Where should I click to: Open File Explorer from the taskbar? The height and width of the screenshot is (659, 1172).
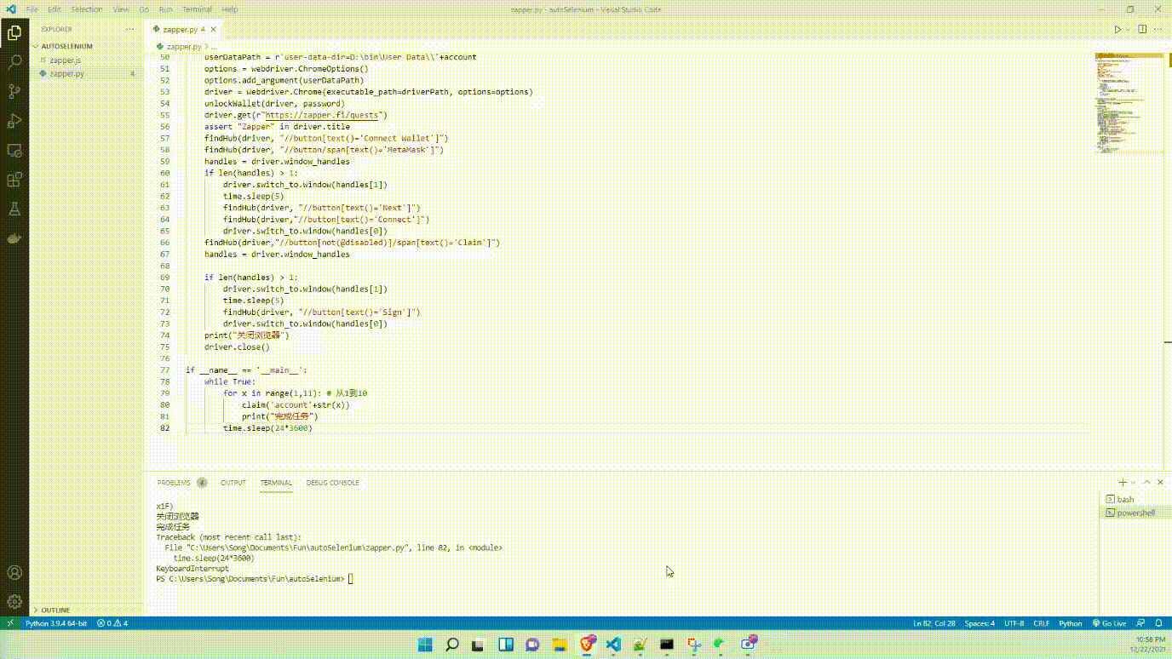tap(560, 644)
